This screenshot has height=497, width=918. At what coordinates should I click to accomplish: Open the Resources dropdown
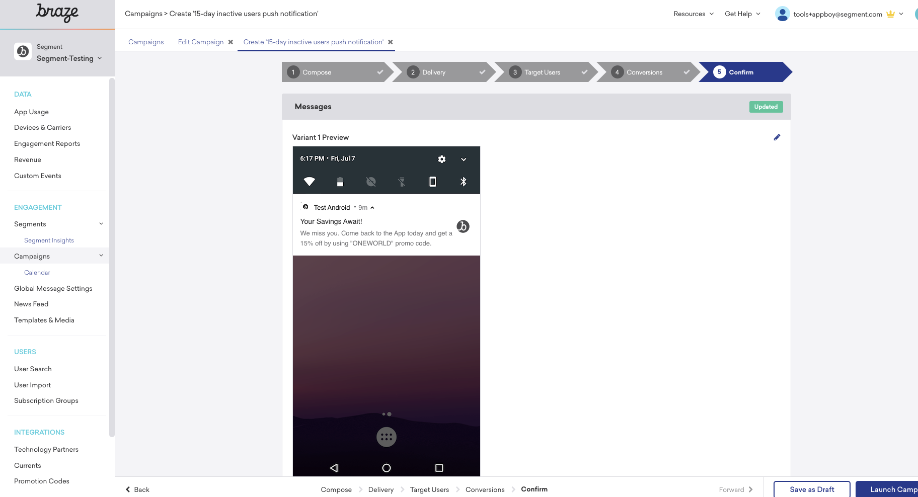[694, 14]
